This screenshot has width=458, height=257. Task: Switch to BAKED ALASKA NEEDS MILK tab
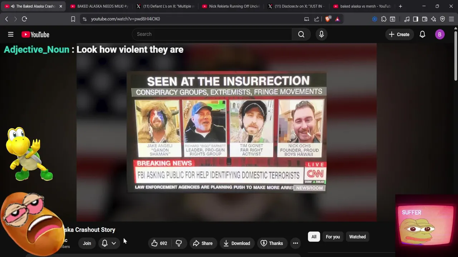99,6
